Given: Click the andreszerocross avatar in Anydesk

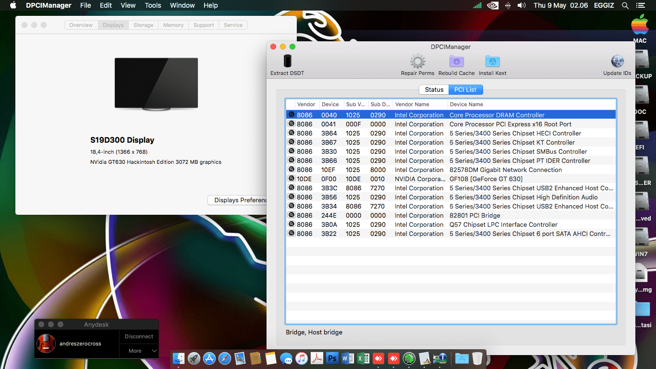Looking at the screenshot, I should [46, 344].
